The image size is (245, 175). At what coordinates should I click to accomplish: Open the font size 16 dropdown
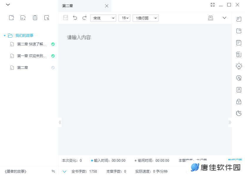pos(124,18)
